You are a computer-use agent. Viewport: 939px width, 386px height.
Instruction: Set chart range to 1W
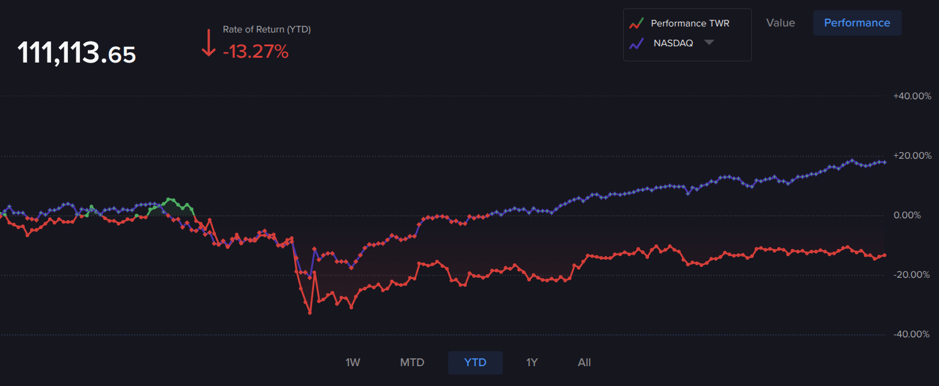tap(353, 363)
